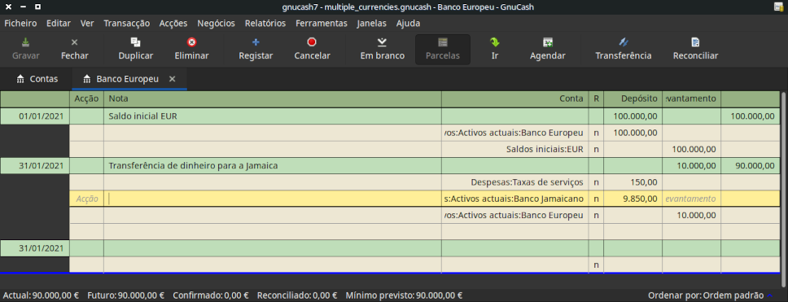Click the Fechar toolbar icon
Image resolution: width=788 pixels, height=302 pixels.
74,42
